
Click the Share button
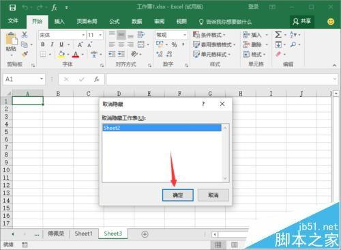(302, 22)
